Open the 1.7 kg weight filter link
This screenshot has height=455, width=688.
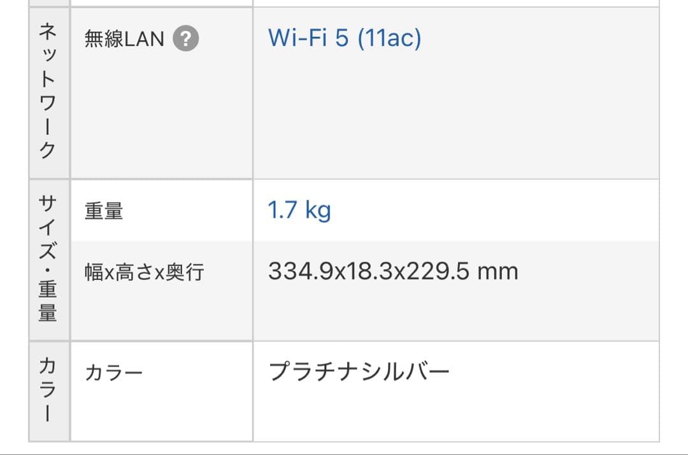(298, 211)
